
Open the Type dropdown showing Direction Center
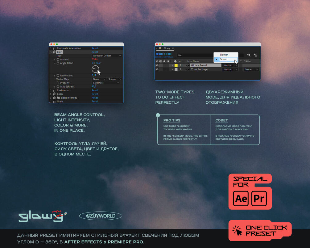pos(107,56)
